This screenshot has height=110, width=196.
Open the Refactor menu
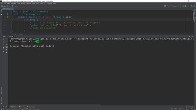[29, 3]
